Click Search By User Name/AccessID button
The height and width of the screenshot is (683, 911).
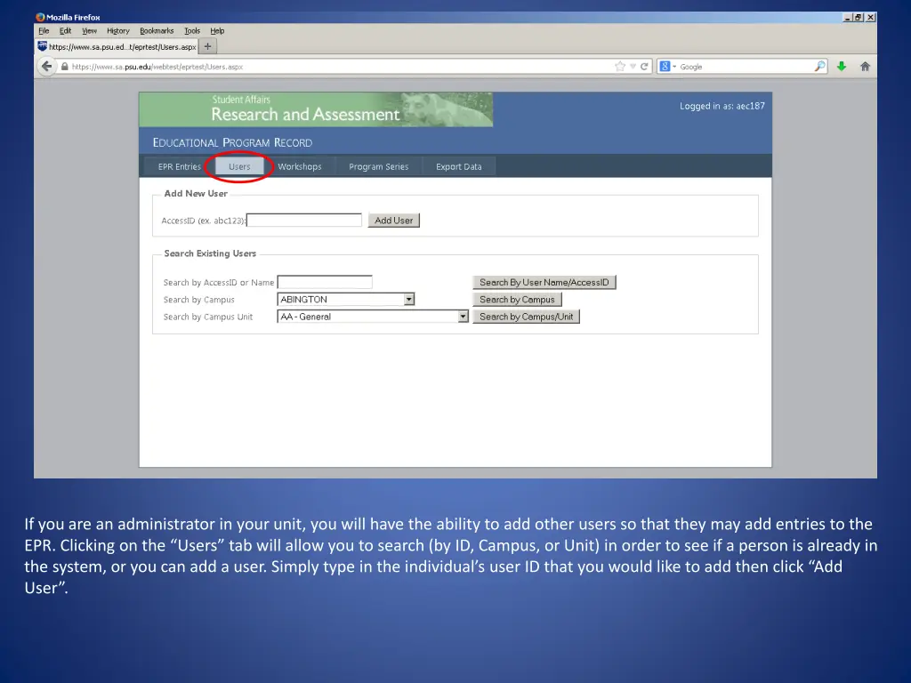tap(544, 282)
